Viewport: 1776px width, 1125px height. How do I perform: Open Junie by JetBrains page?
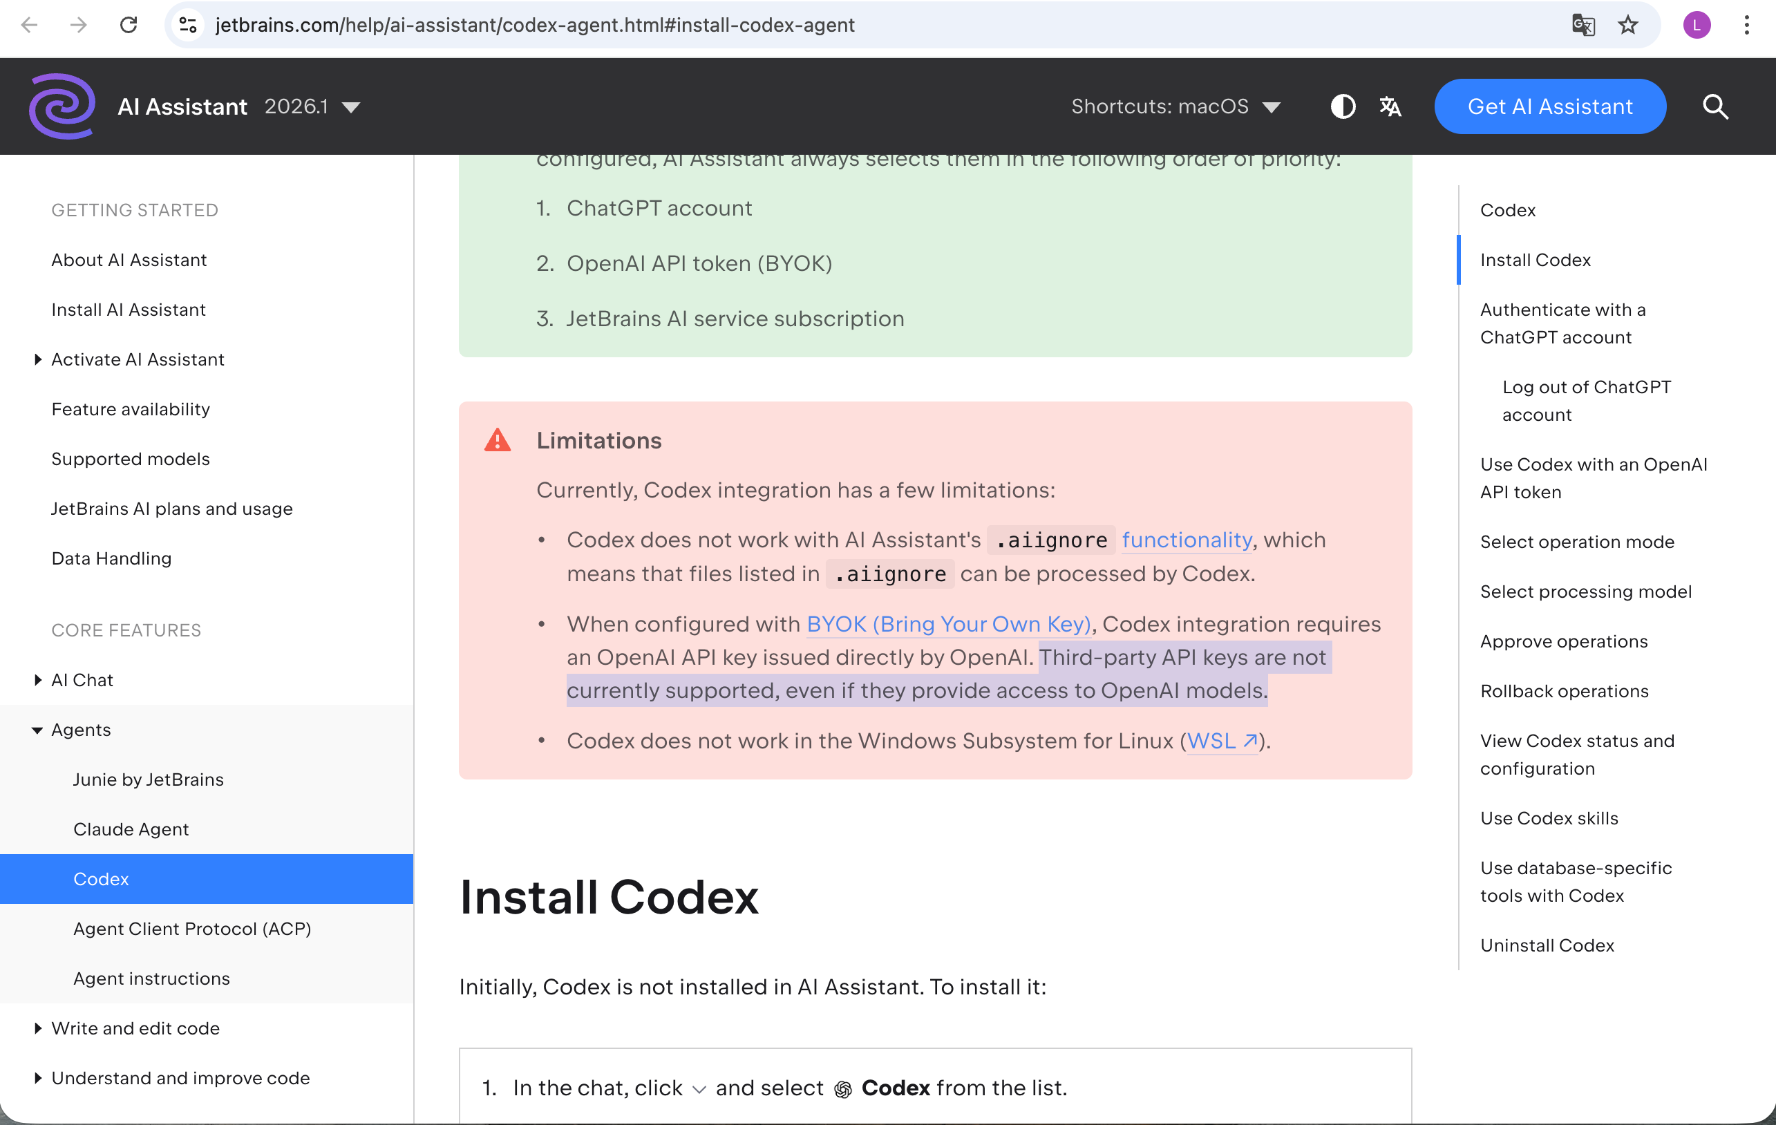149,779
